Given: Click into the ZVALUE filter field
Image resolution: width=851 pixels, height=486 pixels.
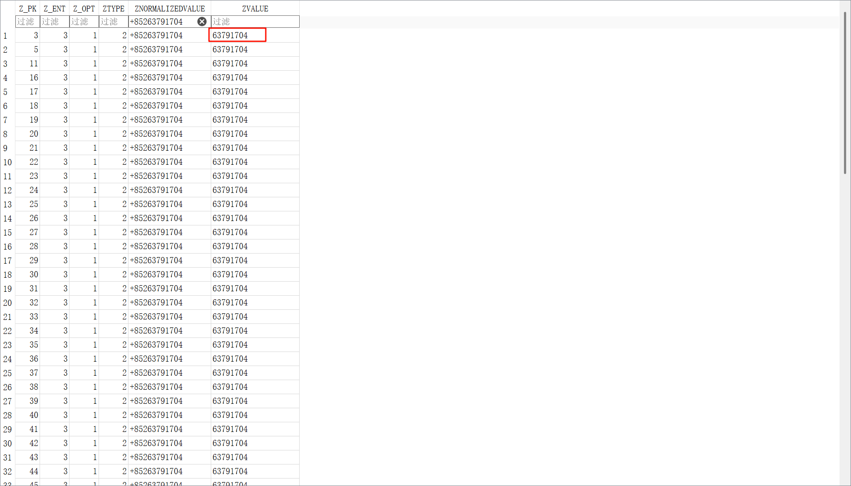Looking at the screenshot, I should [255, 22].
